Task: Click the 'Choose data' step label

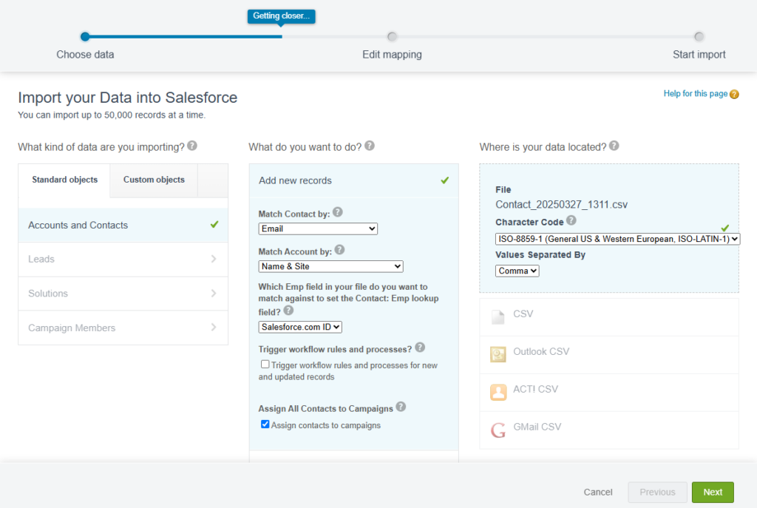Action: 85,55
